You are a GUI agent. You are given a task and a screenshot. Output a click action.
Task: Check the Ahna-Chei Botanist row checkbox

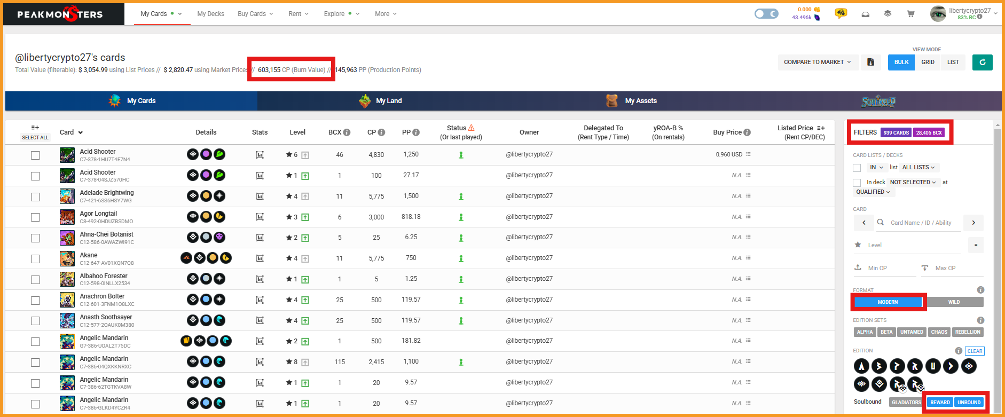(35, 238)
